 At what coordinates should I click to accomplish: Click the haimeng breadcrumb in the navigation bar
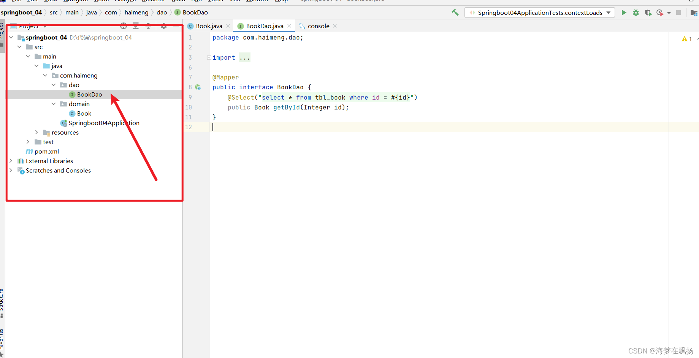point(136,12)
